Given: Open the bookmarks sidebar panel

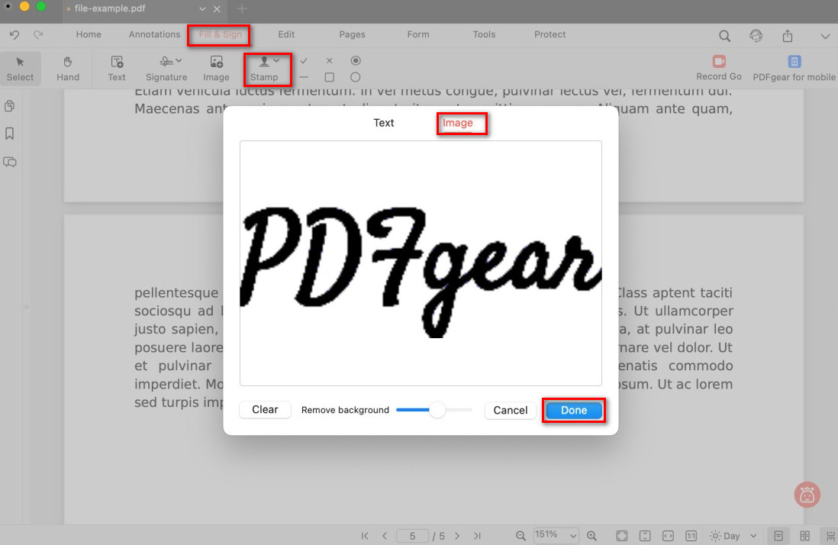Looking at the screenshot, I should point(10,134).
